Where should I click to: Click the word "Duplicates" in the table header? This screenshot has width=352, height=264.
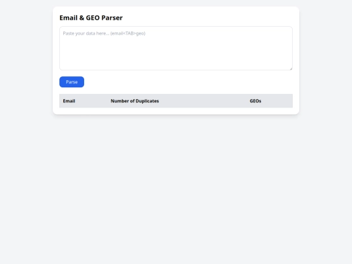[x=147, y=101]
